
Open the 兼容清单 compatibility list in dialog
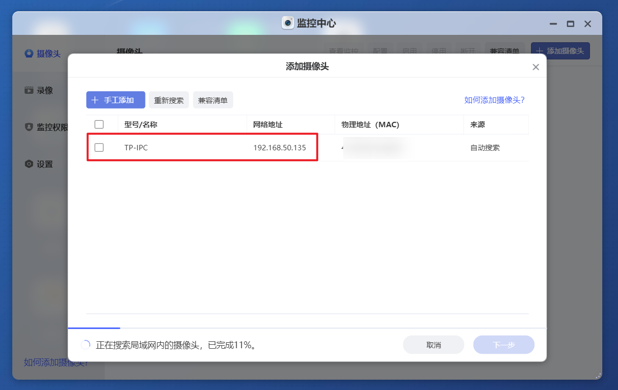point(213,100)
